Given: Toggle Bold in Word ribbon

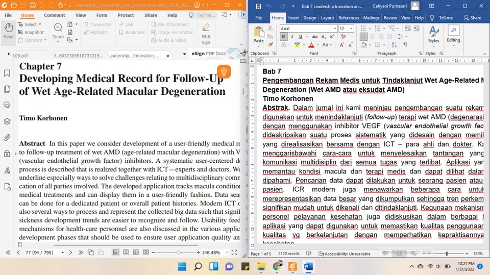Looking at the screenshot, I should click(283, 37).
